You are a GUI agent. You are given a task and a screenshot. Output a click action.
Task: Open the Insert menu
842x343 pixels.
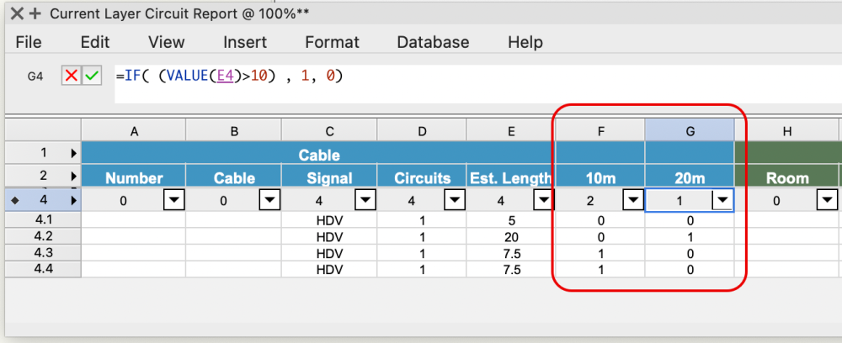245,42
